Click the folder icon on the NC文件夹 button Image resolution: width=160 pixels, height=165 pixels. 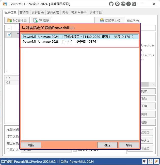click(x=10, y=20)
